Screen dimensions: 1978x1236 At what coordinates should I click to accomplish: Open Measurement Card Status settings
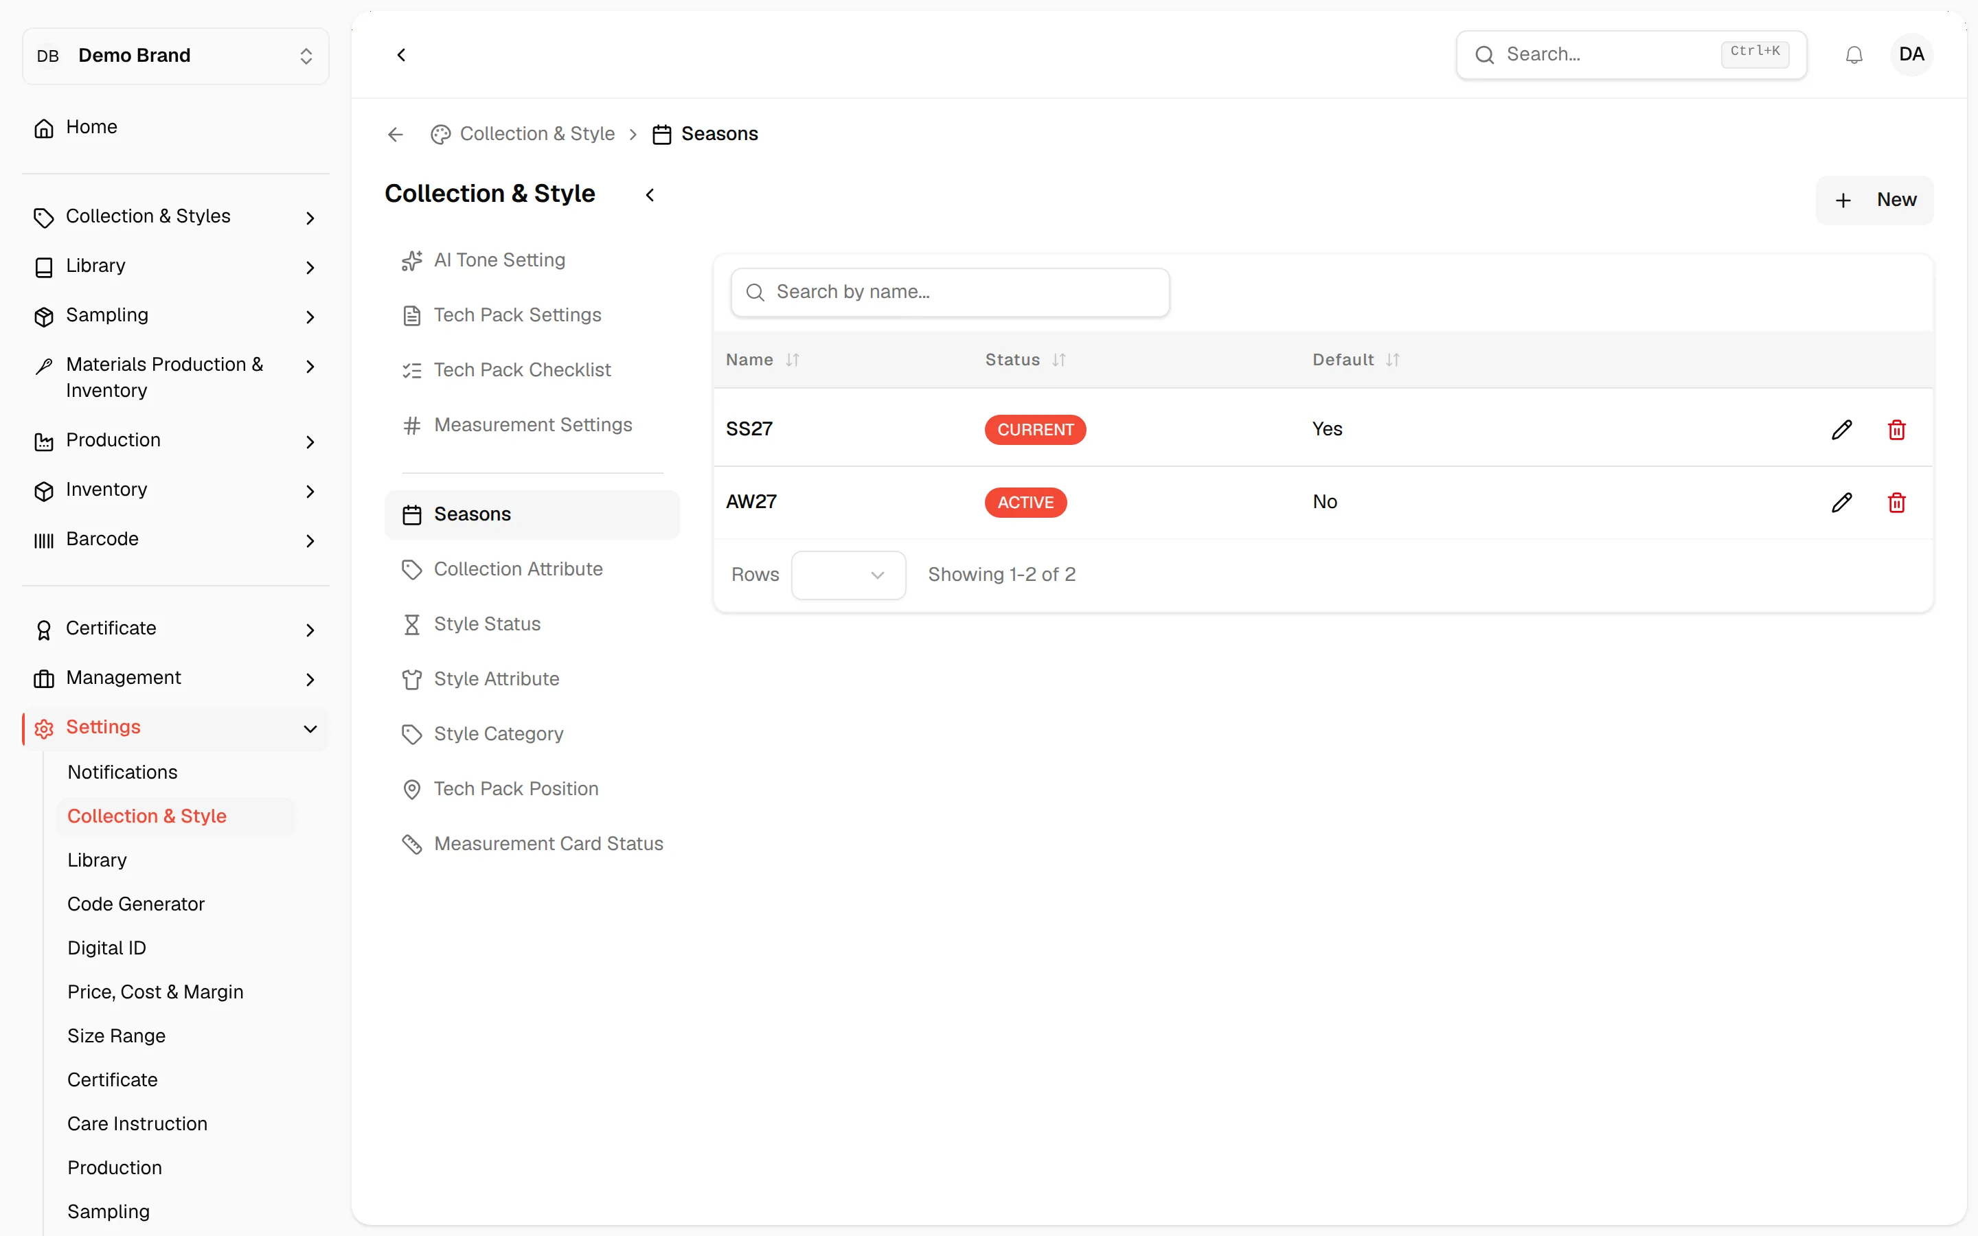[x=532, y=844]
